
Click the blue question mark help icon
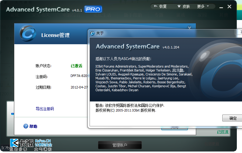tap(26, 126)
